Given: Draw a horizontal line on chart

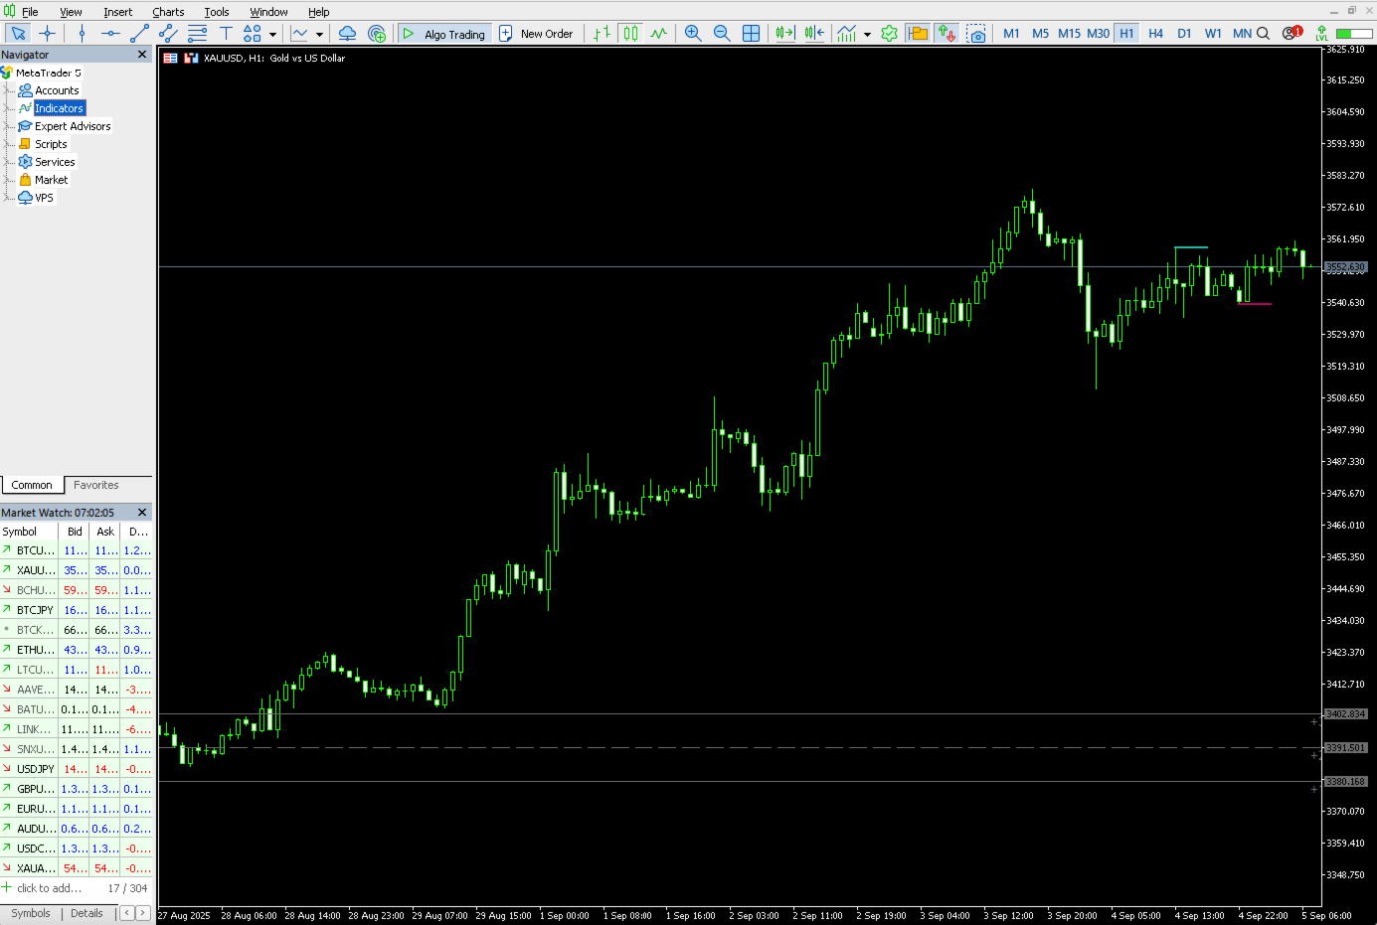Looking at the screenshot, I should pyautogui.click(x=110, y=33).
